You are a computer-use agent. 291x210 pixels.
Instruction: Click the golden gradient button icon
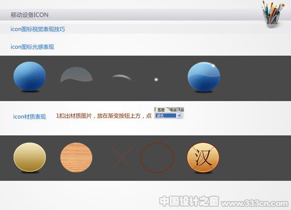click(x=30, y=157)
